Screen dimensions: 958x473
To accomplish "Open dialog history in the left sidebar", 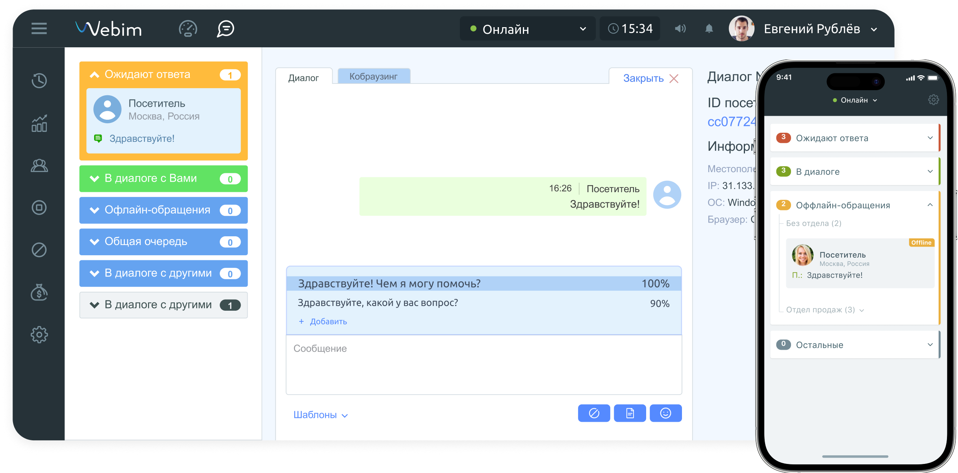I will point(39,80).
